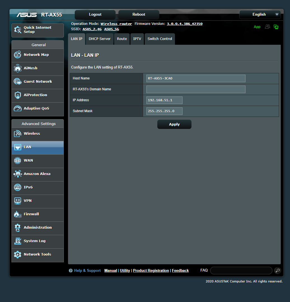Open the English language dropdown

click(x=260, y=15)
